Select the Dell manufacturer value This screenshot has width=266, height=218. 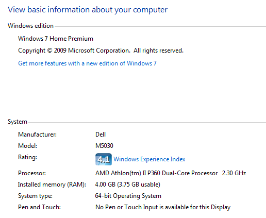click(101, 135)
